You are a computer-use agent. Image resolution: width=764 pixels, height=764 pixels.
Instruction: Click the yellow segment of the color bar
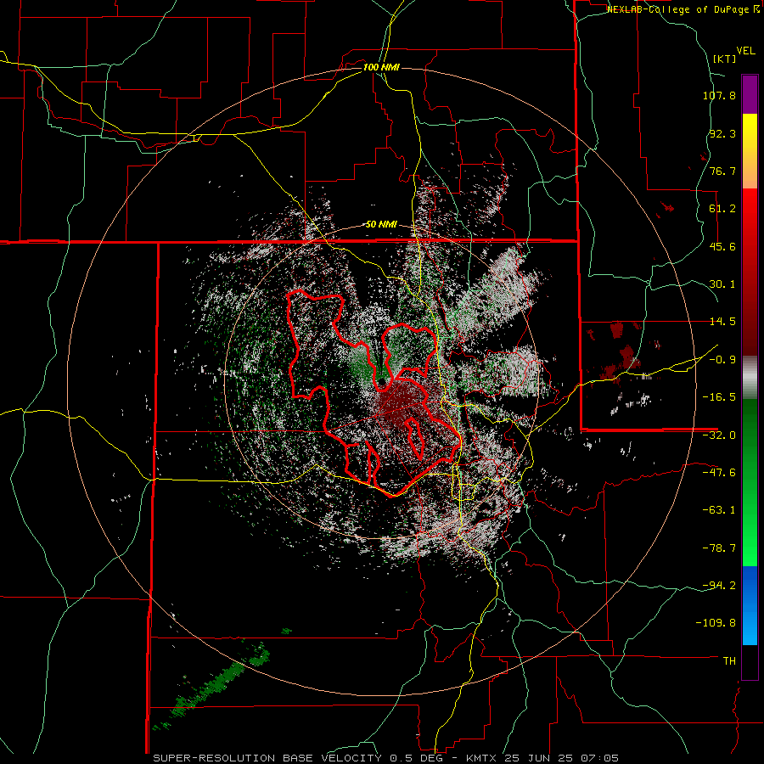click(750, 151)
